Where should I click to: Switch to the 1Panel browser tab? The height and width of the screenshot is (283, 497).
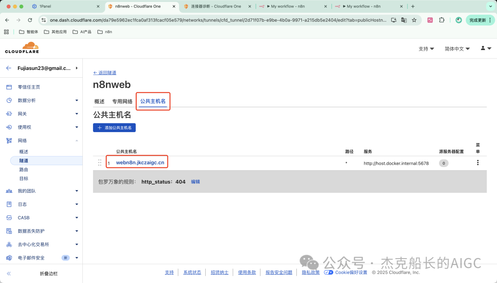(x=65, y=6)
